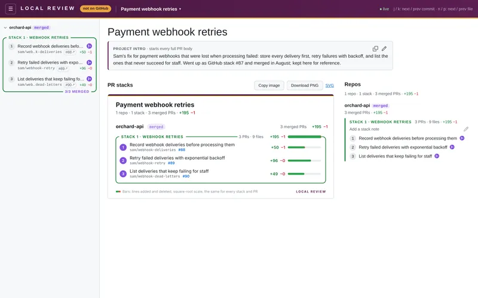The height and width of the screenshot is (298, 478).
Task: Click the +50 −1 change bar for PR #88
Action: pyautogui.click(x=304, y=147)
